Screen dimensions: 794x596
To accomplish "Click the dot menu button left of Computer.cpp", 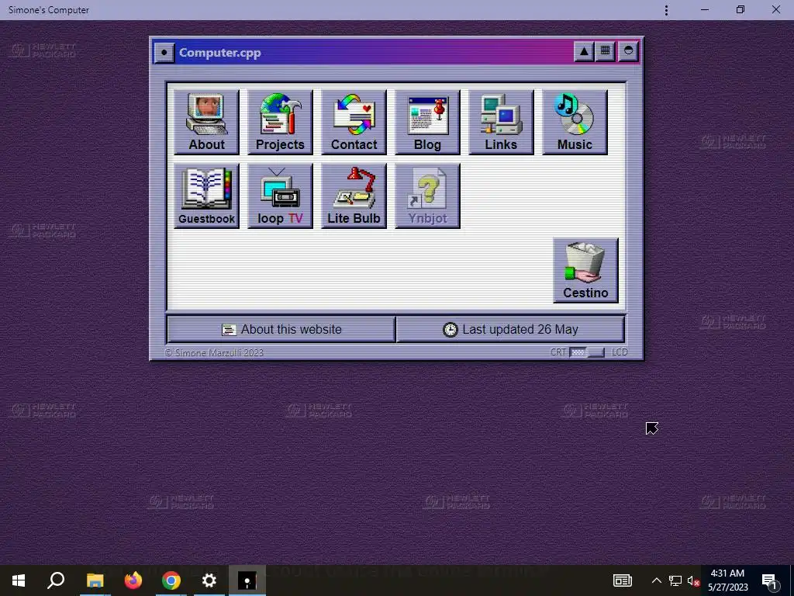I will coord(164,52).
